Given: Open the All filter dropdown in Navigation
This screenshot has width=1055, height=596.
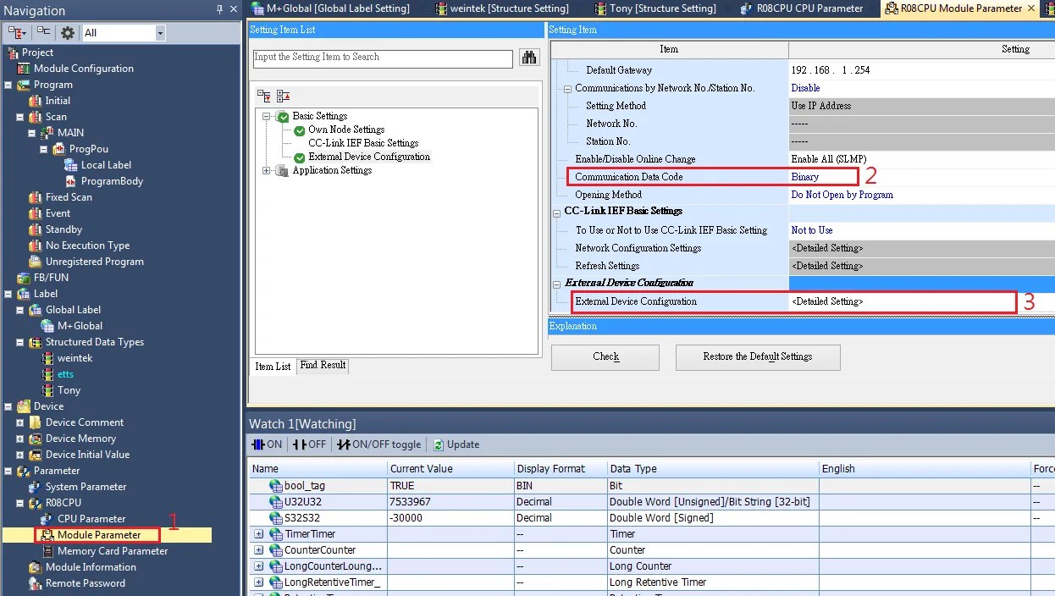Looking at the screenshot, I should (160, 33).
